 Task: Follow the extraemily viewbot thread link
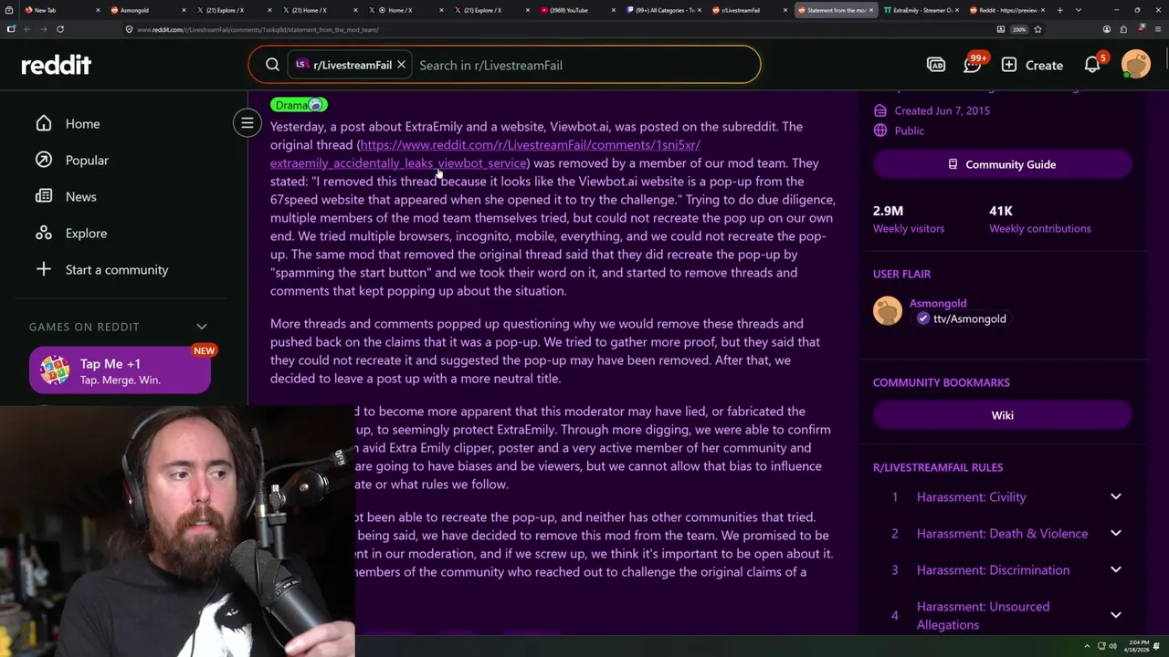[x=486, y=153]
